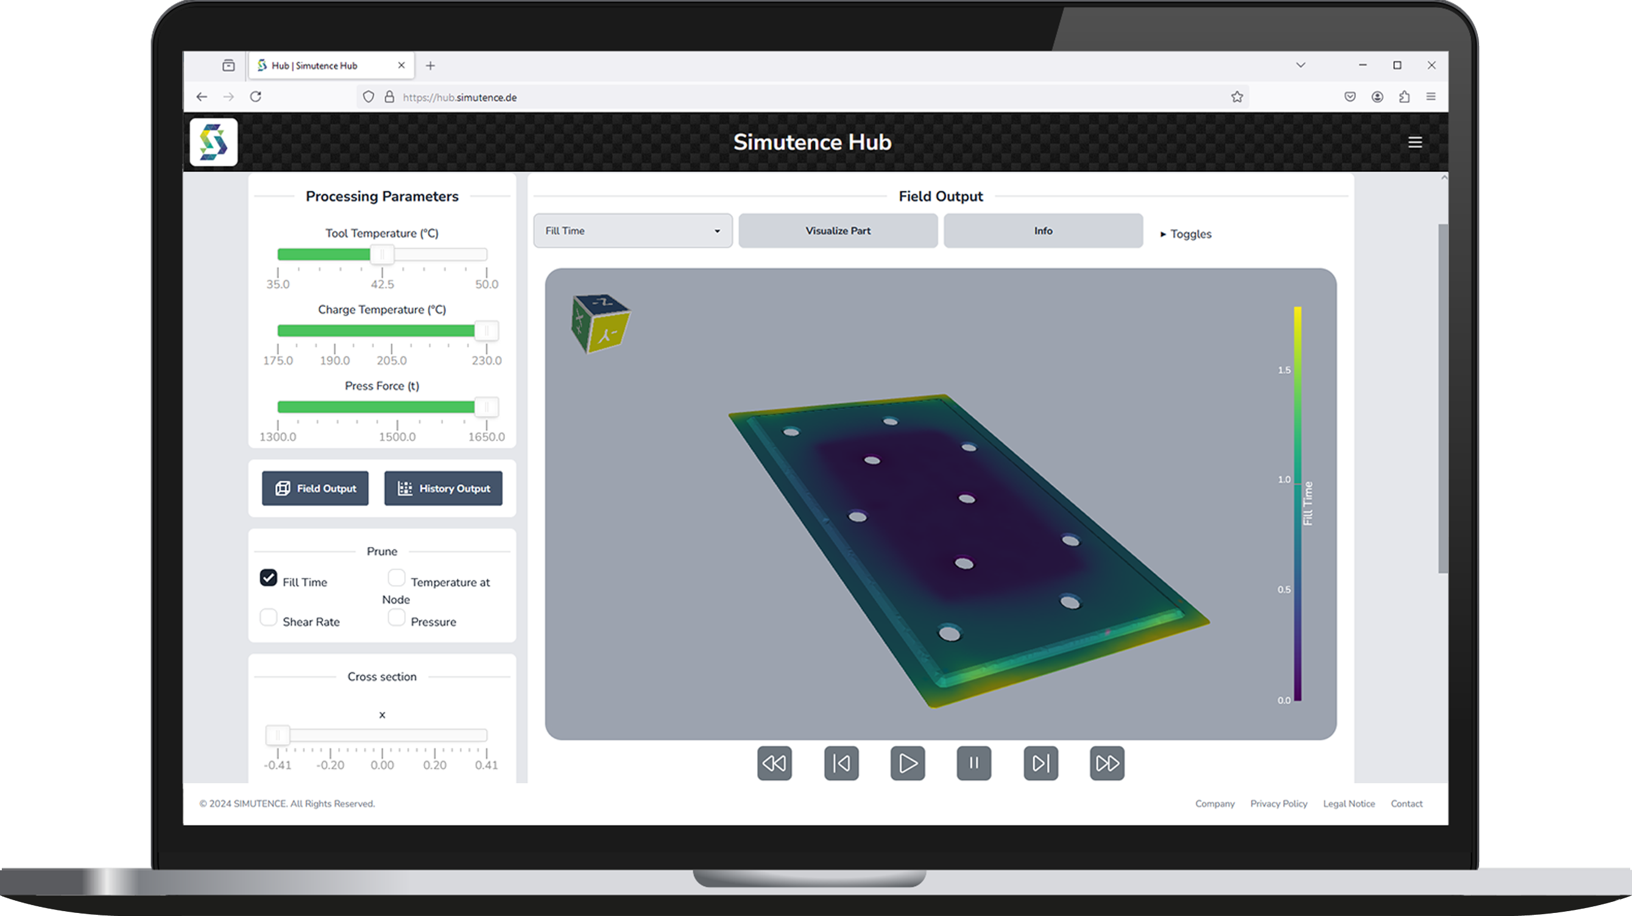The height and width of the screenshot is (916, 1632).
Task: Disable the Fill Time prune checkbox
Action: click(269, 578)
